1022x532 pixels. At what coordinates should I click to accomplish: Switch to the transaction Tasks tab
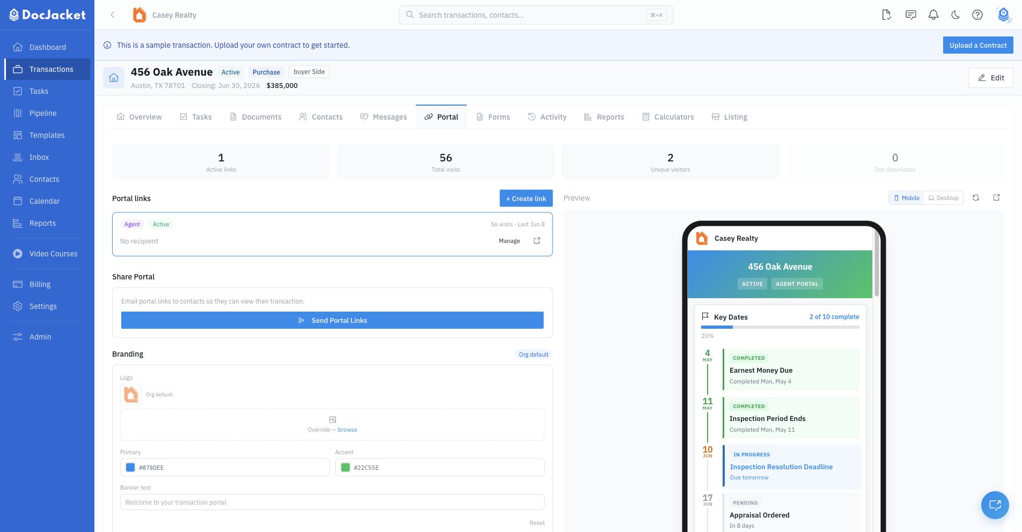196,117
